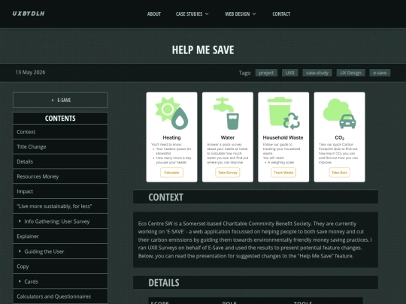Click Track Waste on Household Waste card
The height and width of the screenshot is (304, 406).
click(x=283, y=173)
